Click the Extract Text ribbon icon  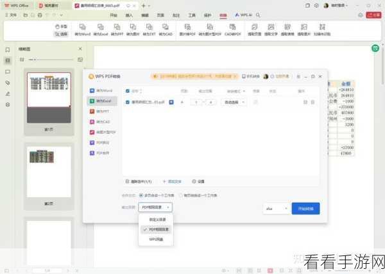[x=271, y=29]
